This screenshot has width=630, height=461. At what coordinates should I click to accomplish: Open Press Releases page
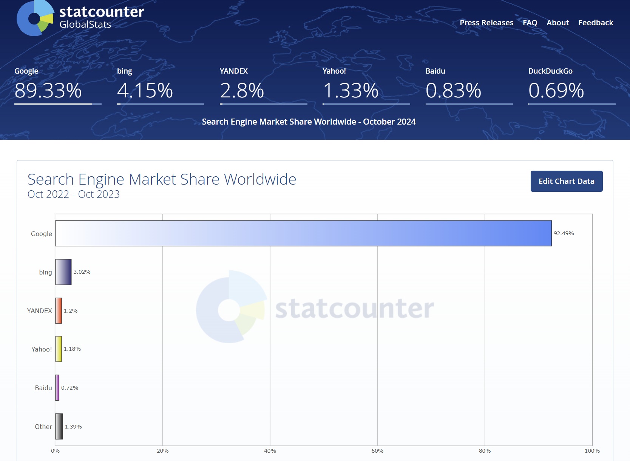tap(486, 23)
